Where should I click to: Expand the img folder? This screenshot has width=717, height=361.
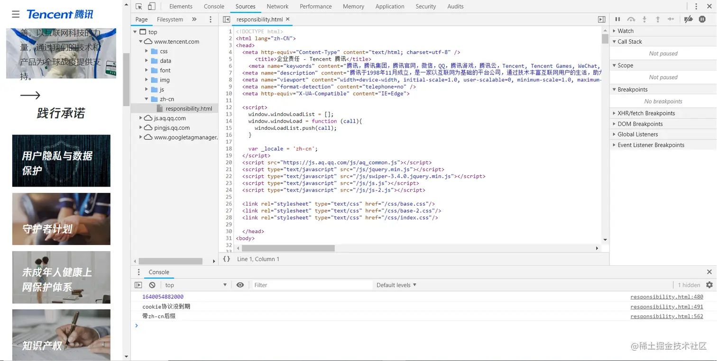tap(147, 80)
